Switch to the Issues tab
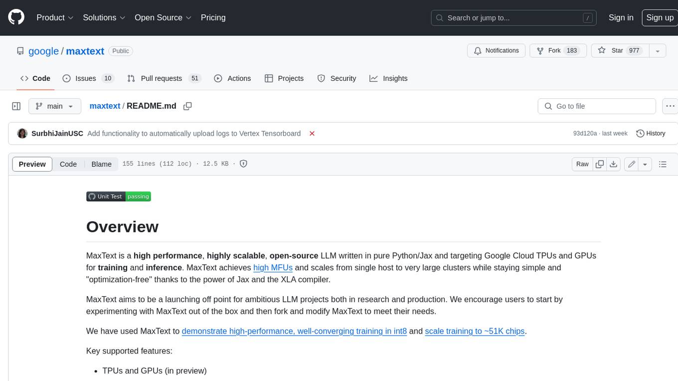 click(x=88, y=78)
